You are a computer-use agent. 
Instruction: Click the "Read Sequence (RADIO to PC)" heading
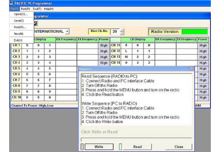pos(109,76)
